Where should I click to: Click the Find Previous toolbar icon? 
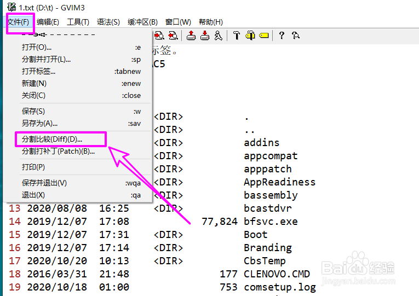point(173,35)
